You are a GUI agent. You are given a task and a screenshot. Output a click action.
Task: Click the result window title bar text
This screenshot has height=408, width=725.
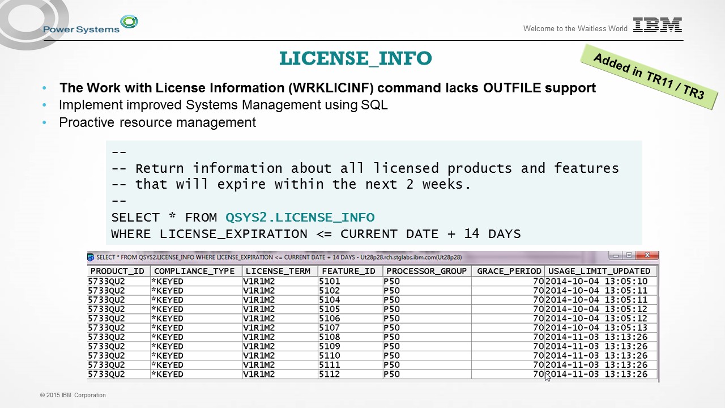(x=279, y=257)
